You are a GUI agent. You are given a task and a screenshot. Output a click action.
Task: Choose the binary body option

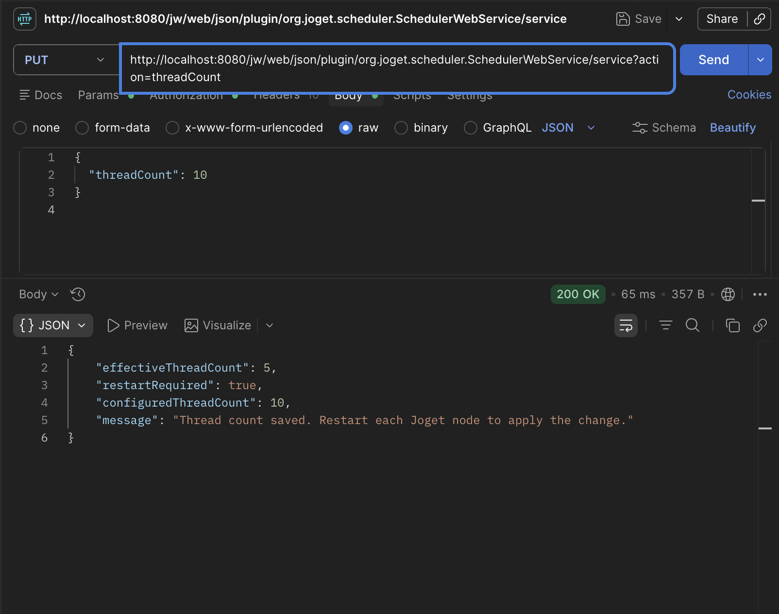pos(401,128)
